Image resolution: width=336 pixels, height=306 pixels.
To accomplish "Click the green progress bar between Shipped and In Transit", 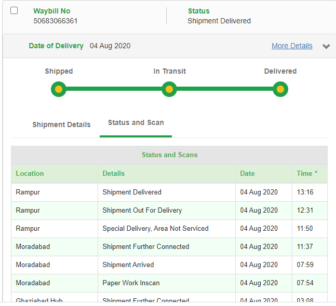I will coord(114,90).
